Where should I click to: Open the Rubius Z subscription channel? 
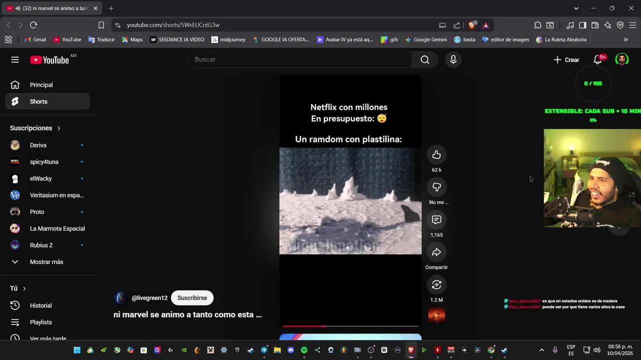point(48,245)
